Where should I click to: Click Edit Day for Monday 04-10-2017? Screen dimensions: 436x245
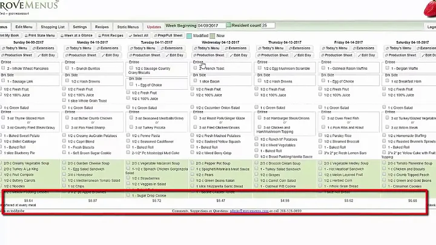[110, 55]
